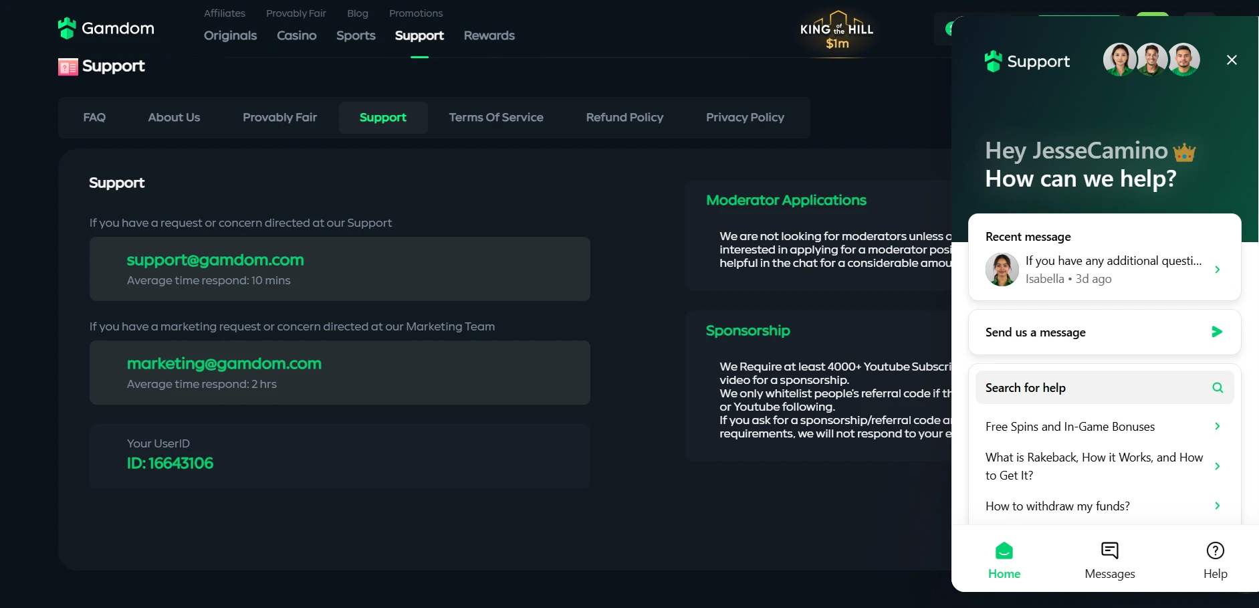Click the search magnifier icon
Image resolution: width=1259 pixels, height=608 pixels.
coord(1218,388)
